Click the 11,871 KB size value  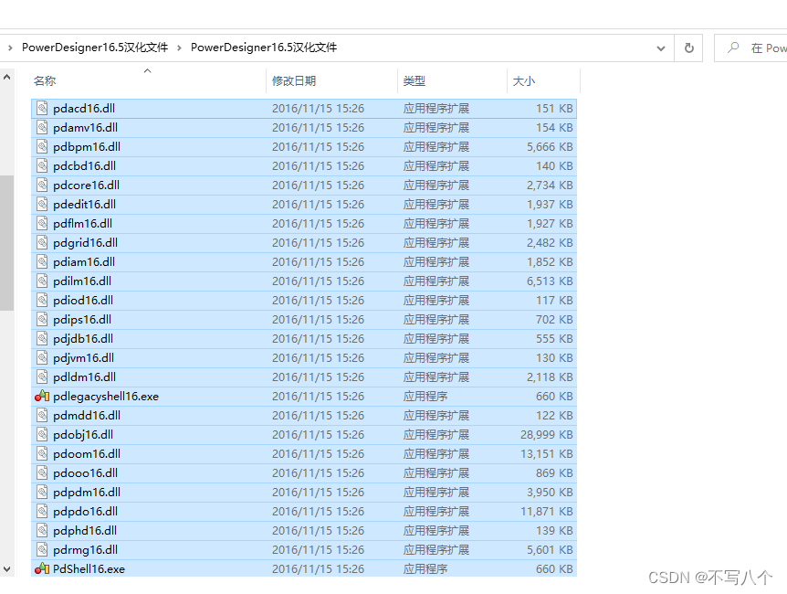pyautogui.click(x=546, y=511)
